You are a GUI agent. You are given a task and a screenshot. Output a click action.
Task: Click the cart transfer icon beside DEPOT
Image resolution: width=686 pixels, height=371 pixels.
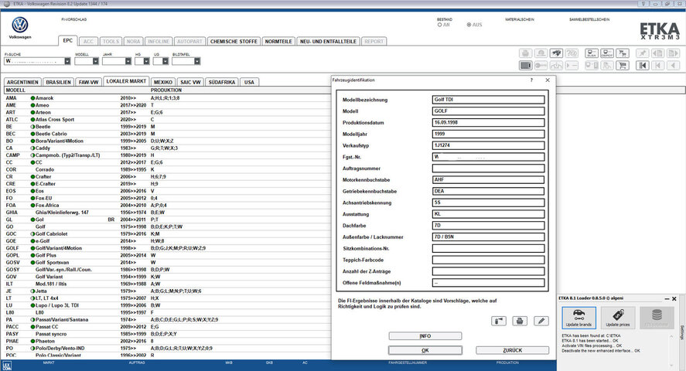tap(623, 53)
